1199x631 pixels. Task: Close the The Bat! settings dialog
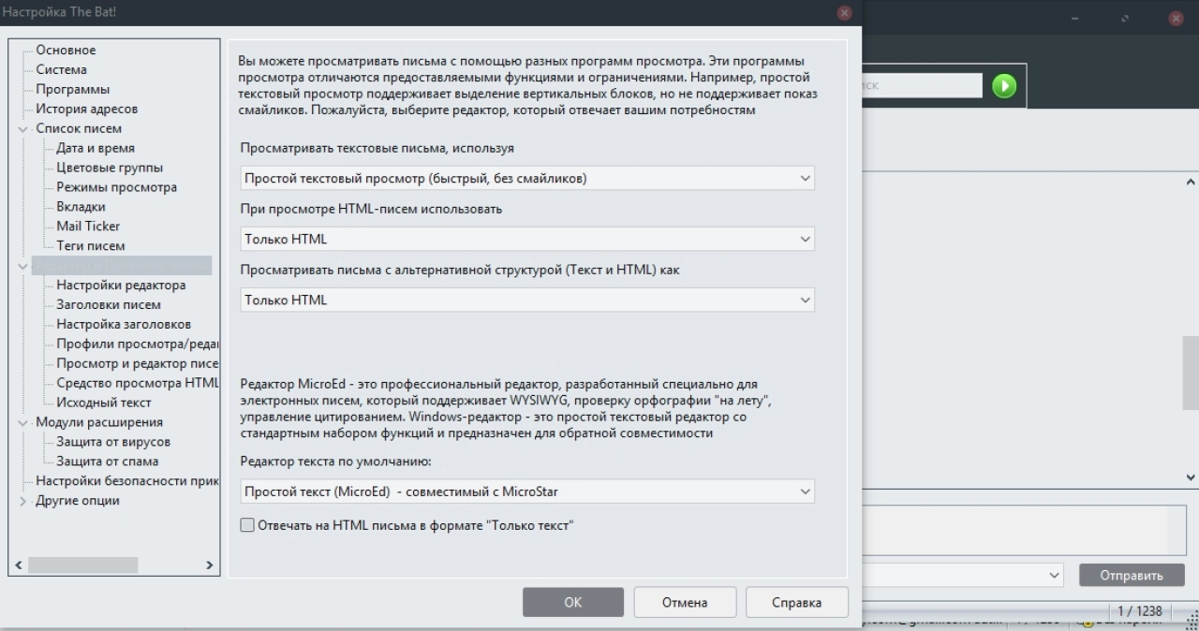click(844, 13)
